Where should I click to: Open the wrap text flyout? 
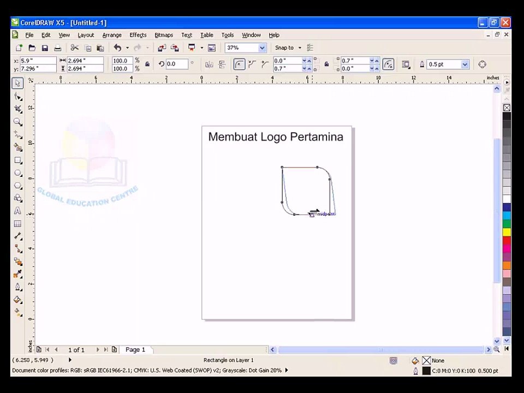[406, 64]
